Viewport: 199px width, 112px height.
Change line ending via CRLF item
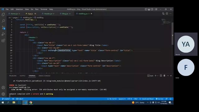[x=136, y=99]
